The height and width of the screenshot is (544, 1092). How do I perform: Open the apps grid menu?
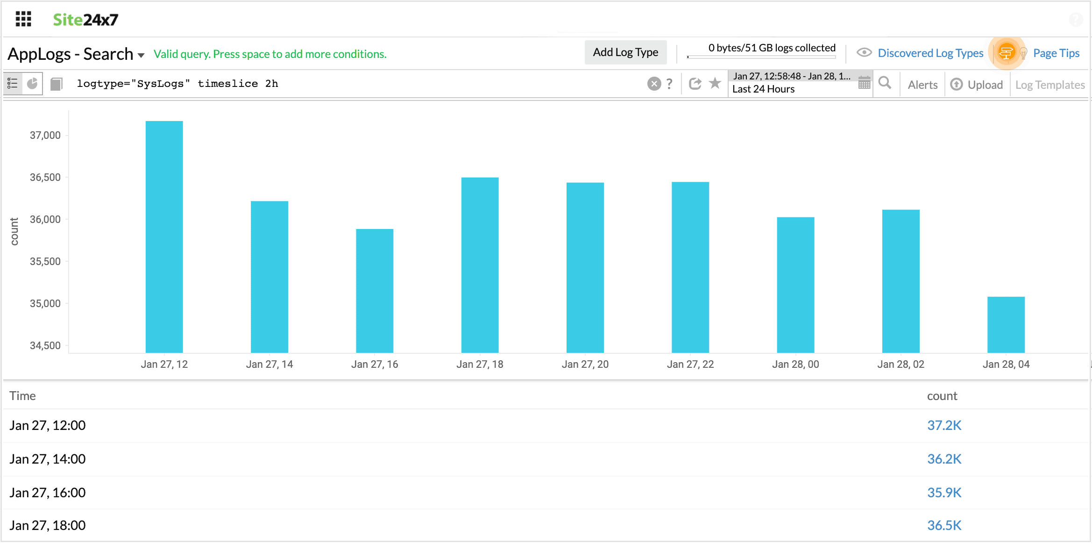23,19
